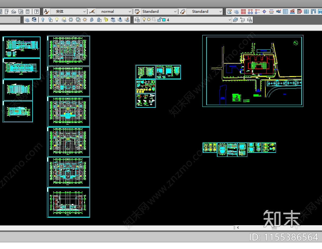Image resolution: width=322 pixels, height=249 pixels.
Task: Toggle layer 4 freeze sun icon
Action: pos(149,20)
